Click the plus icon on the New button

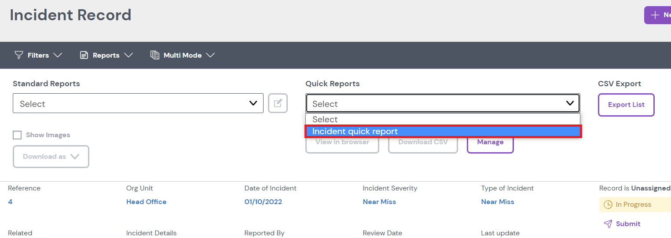pyautogui.click(x=655, y=15)
